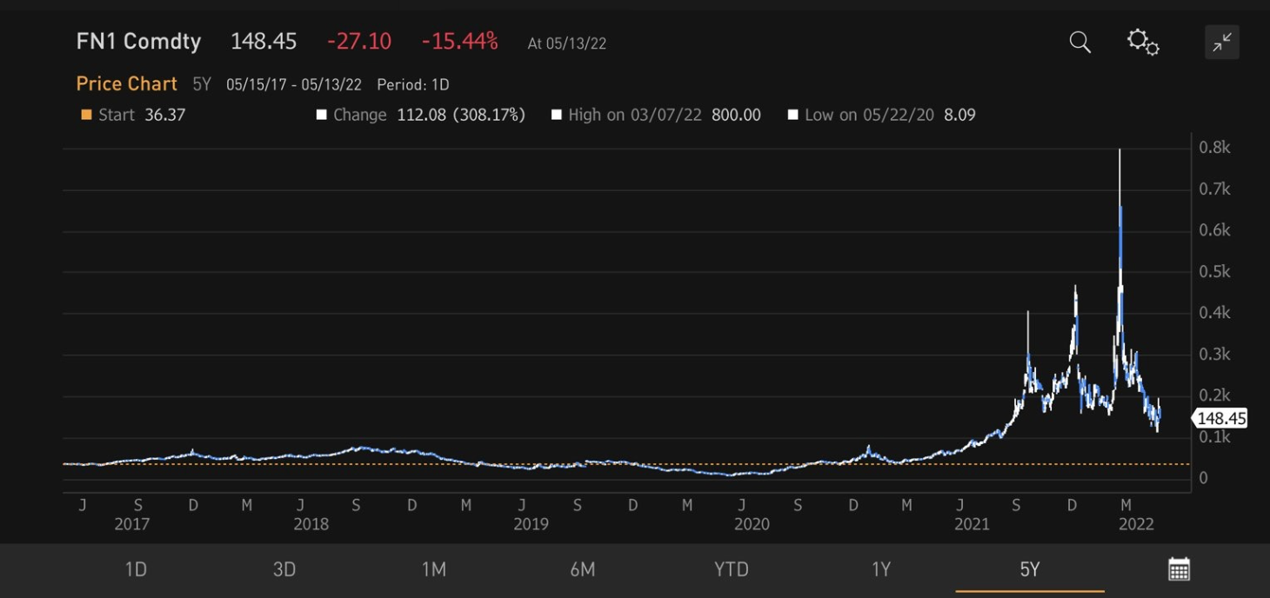1270x598 pixels.
Task: Click the 0.8k y-axis label
Action: coord(1214,147)
